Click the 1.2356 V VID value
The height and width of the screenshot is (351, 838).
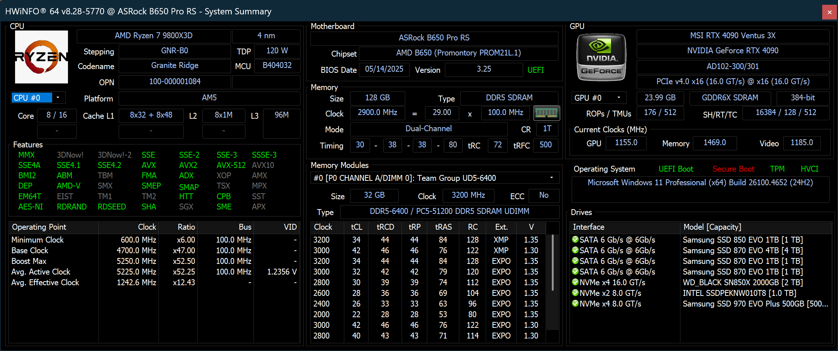pyautogui.click(x=282, y=272)
